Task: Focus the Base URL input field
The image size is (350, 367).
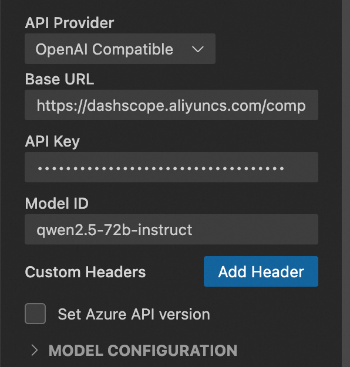Action: coord(171,105)
